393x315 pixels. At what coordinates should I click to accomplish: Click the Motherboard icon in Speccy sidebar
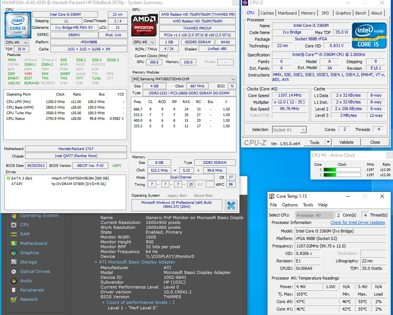point(14,243)
